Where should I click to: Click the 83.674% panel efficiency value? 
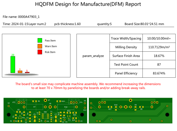click(x=158, y=73)
